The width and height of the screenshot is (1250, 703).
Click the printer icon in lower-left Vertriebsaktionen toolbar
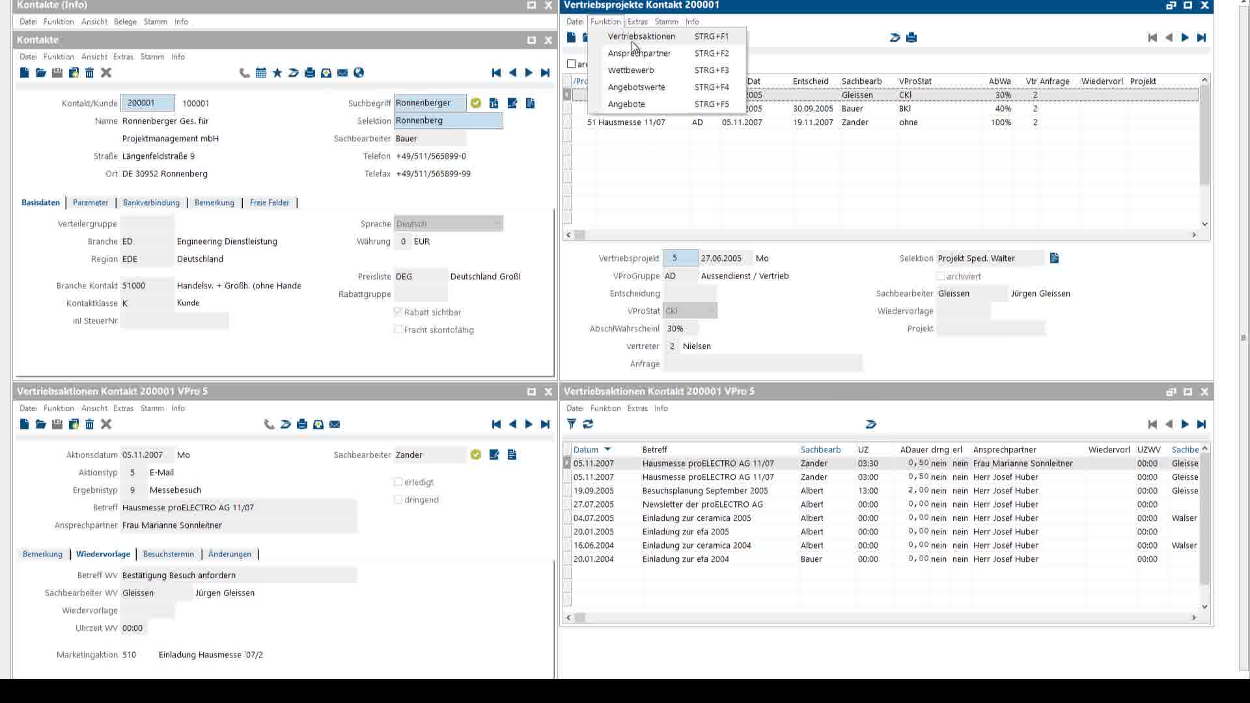[302, 424]
